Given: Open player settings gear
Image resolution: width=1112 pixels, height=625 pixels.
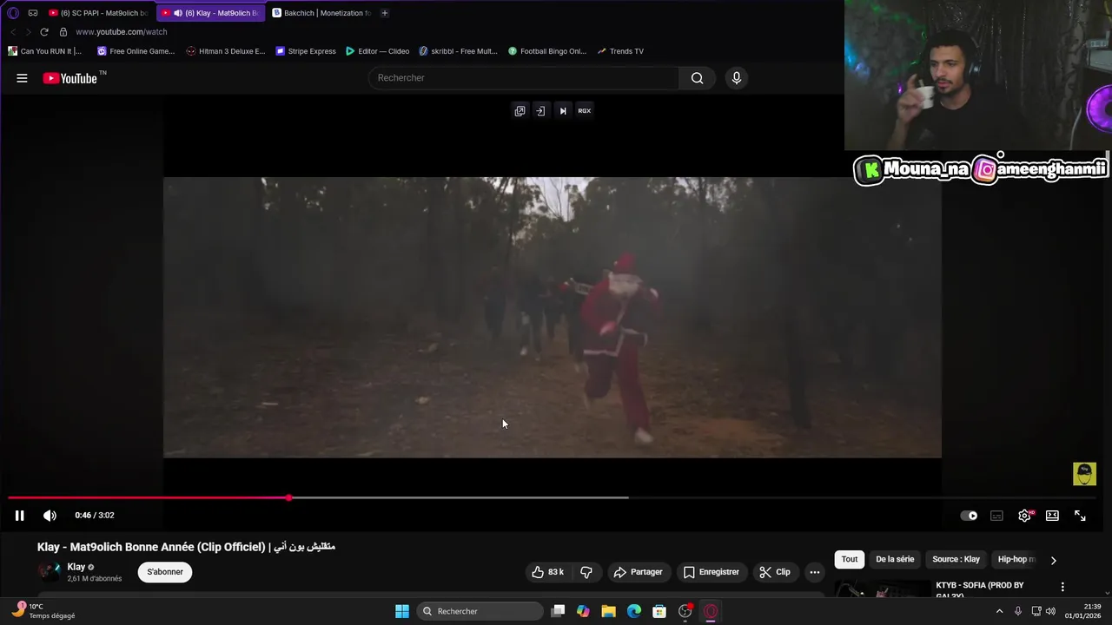Looking at the screenshot, I should coord(1025,516).
